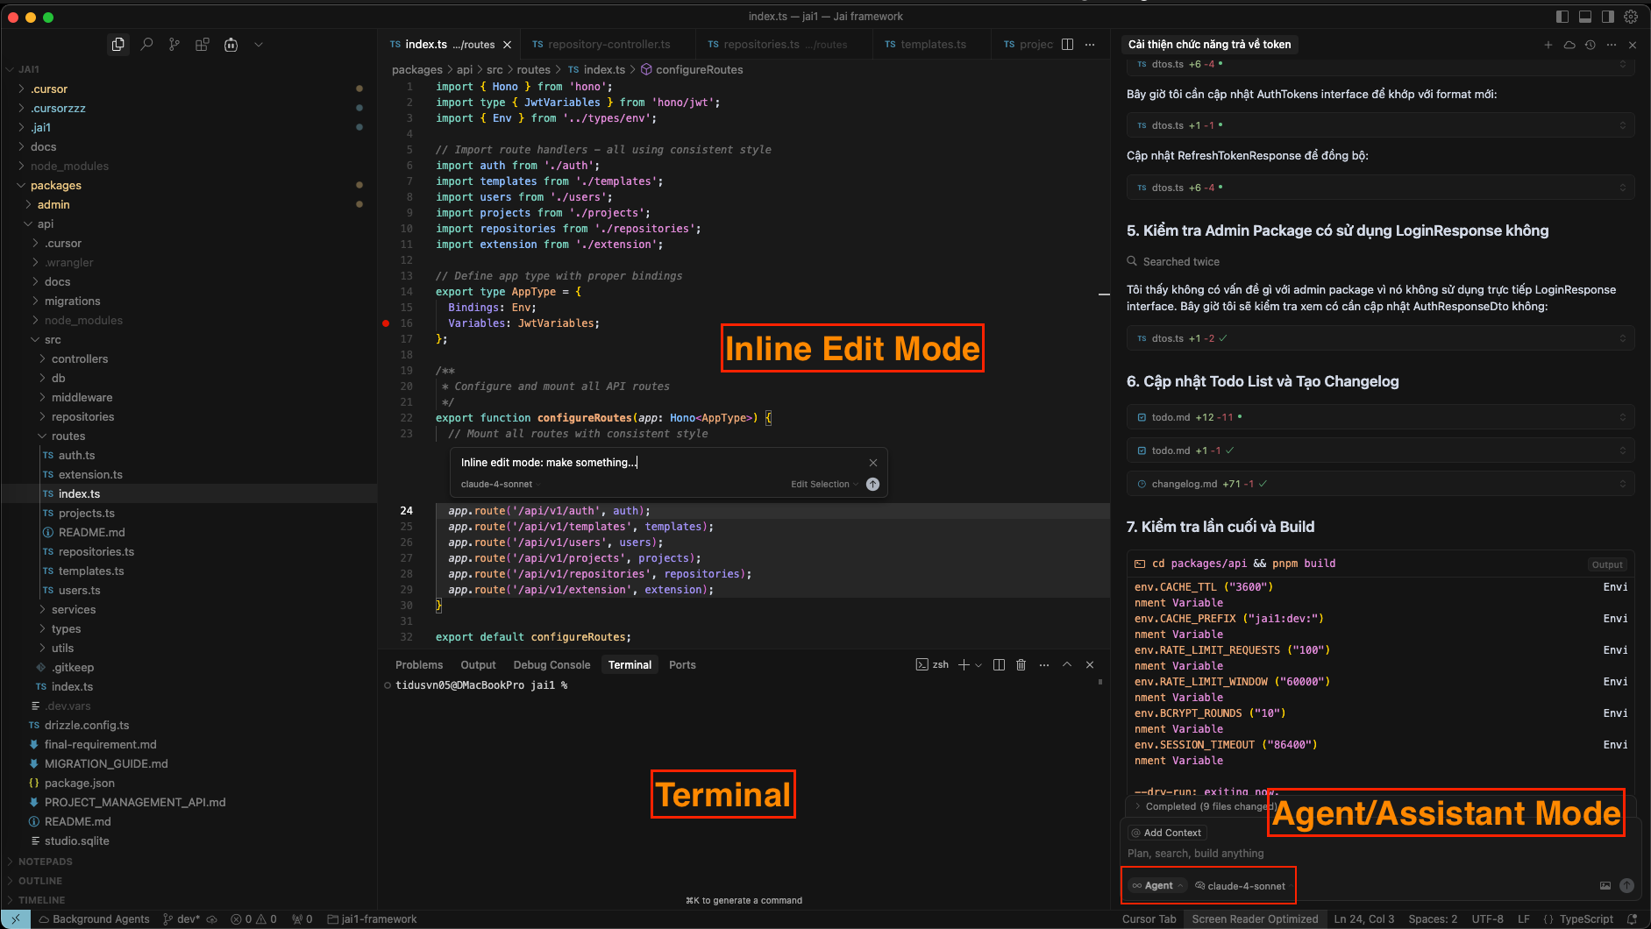Start a new chat with plus icon
The width and height of the screenshot is (1651, 929).
coord(1548,45)
